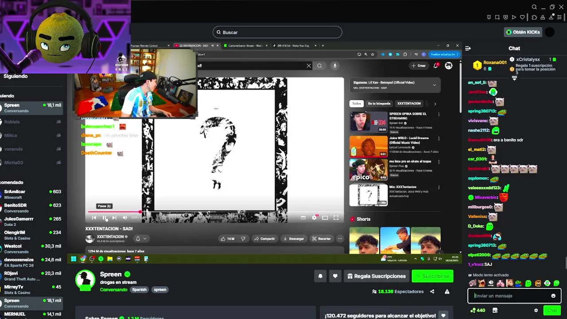Open Spreen channel at top of Siguiendo list
This screenshot has height=319, width=567.
click(x=31, y=108)
